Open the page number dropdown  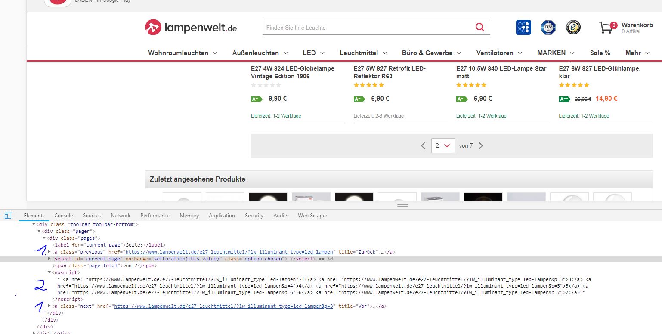pos(443,146)
